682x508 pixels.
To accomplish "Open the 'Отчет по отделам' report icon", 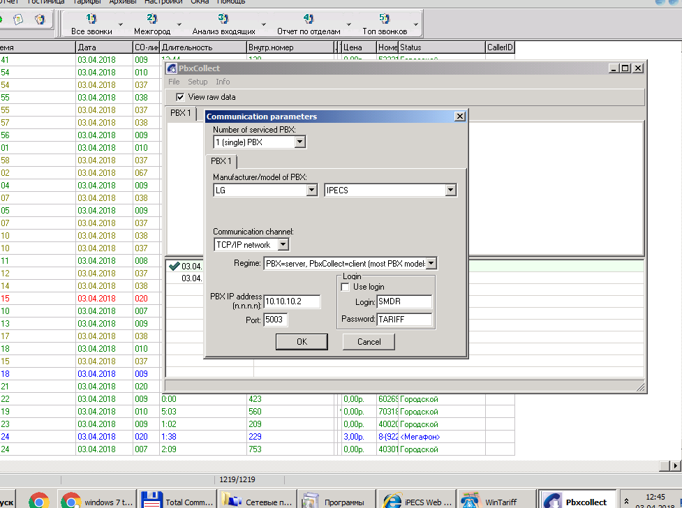I will (308, 19).
